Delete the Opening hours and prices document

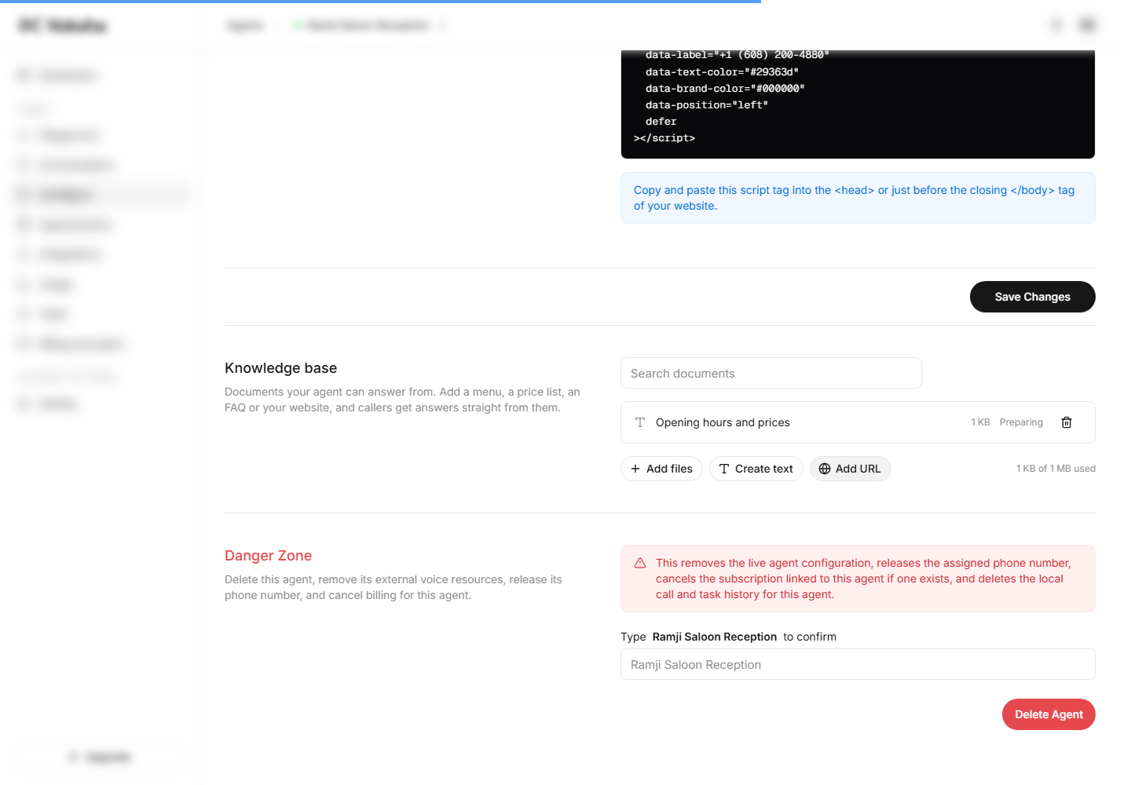(x=1067, y=422)
